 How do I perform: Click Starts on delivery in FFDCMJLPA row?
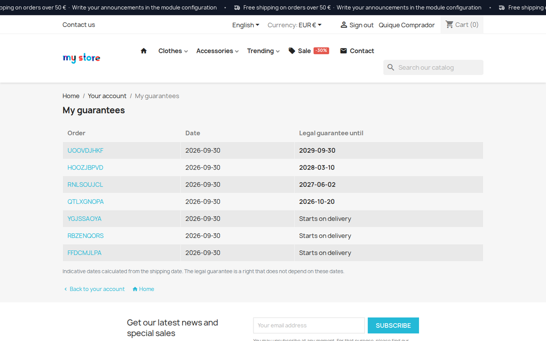(325, 253)
